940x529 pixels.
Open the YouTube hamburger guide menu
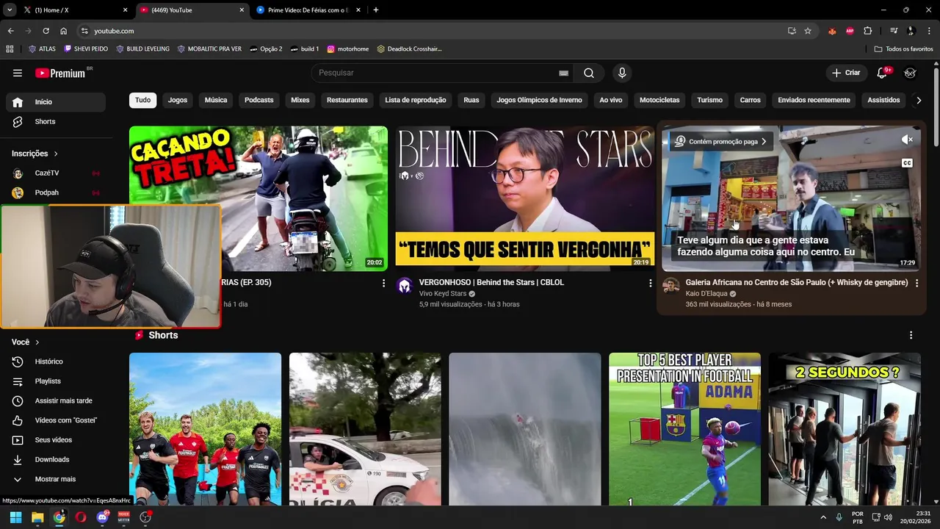pos(18,73)
